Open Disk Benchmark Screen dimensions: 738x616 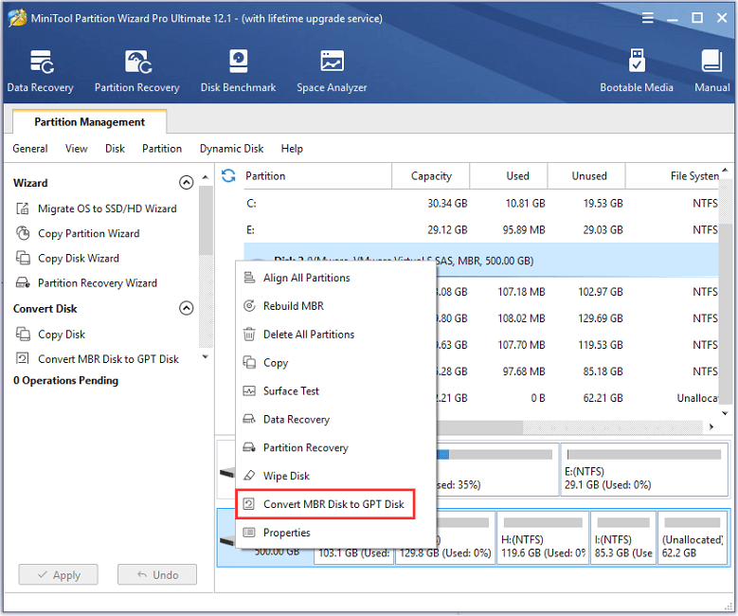point(238,71)
